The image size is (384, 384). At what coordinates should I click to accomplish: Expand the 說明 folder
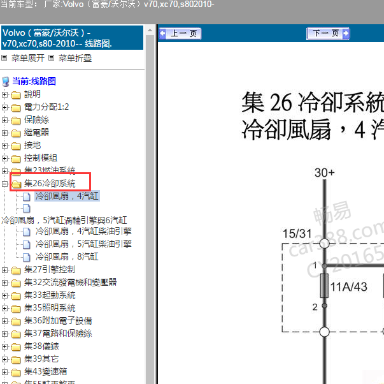point(4,94)
